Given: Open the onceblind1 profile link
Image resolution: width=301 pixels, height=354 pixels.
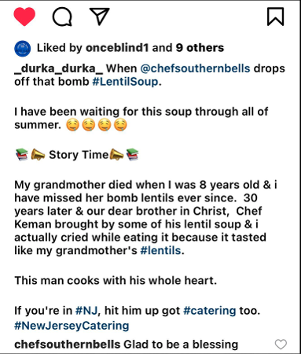Looking at the screenshot, I should click(117, 48).
